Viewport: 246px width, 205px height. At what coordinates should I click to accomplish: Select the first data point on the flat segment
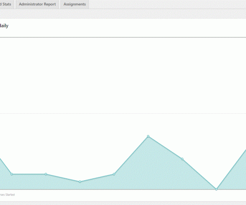tap(12, 174)
